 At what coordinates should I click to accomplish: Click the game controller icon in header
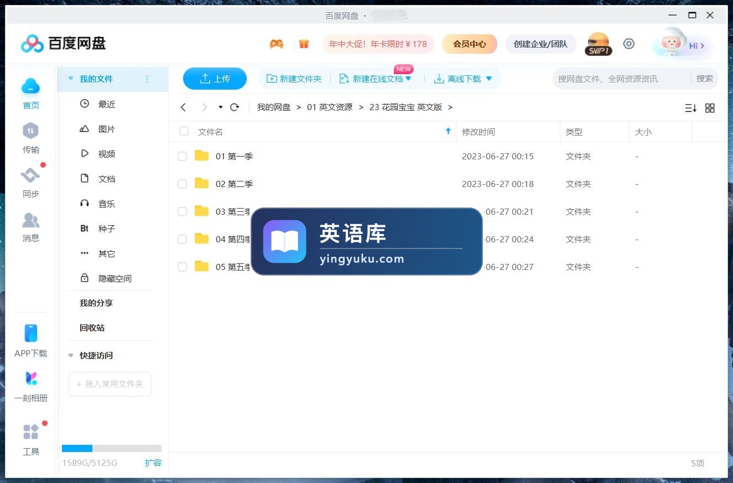tap(277, 44)
